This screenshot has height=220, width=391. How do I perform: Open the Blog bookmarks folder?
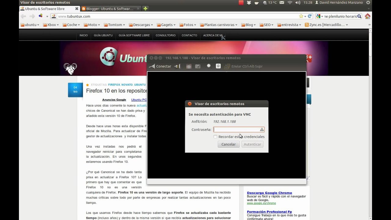(x=249, y=25)
